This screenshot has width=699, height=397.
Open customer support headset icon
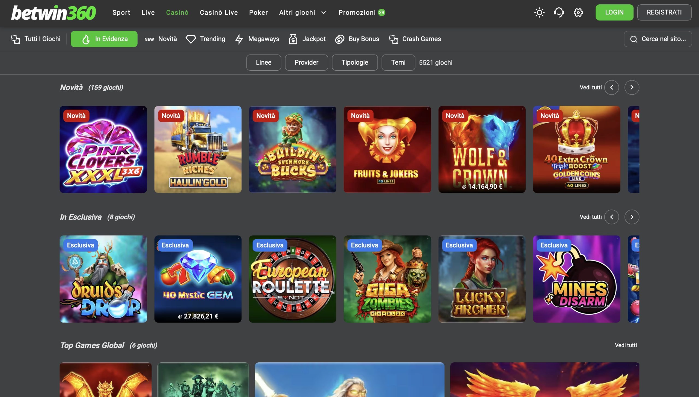pos(559,13)
